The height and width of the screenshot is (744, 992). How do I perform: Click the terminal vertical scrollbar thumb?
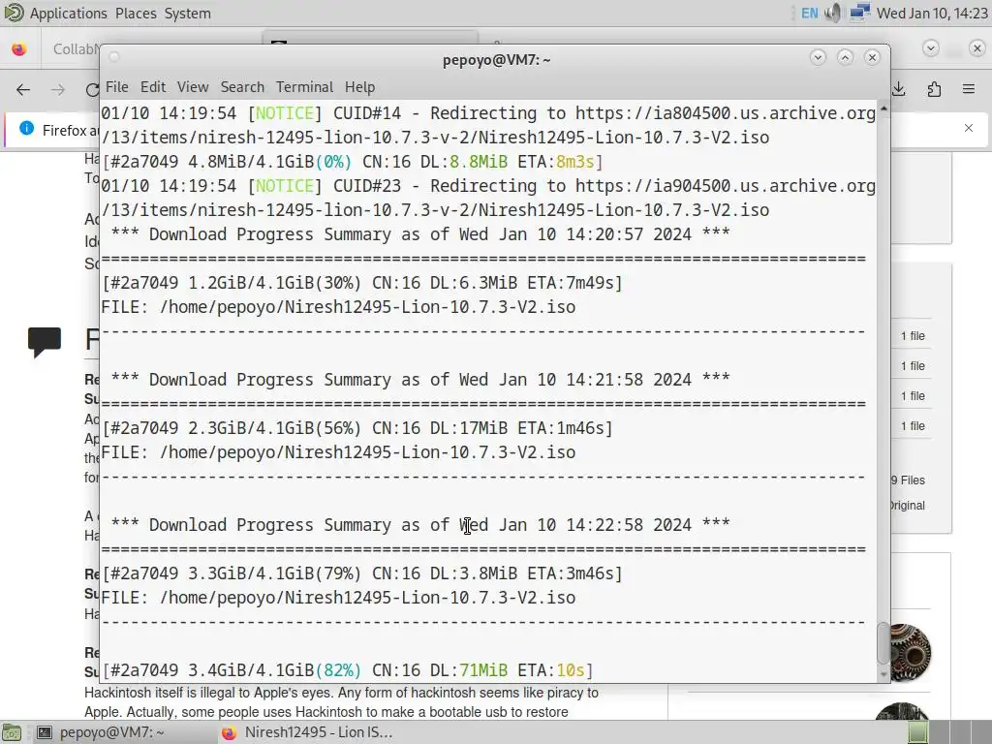883,643
